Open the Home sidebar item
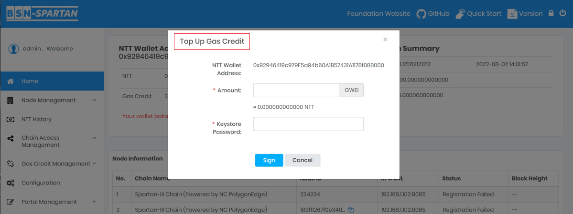The height and width of the screenshot is (214, 573). point(30,81)
